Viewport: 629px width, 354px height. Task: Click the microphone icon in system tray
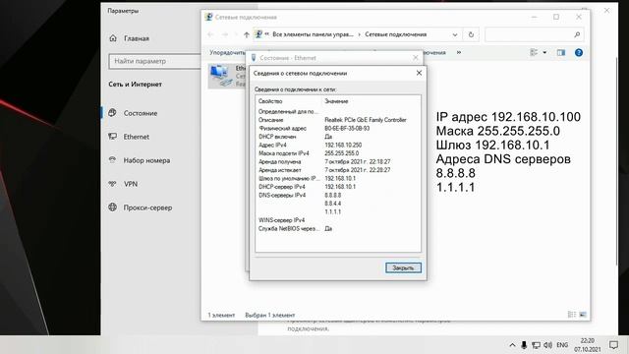click(x=524, y=345)
